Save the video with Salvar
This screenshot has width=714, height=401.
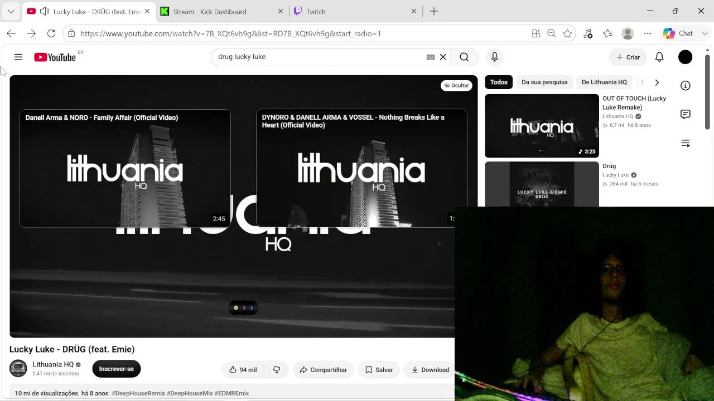[379, 370]
